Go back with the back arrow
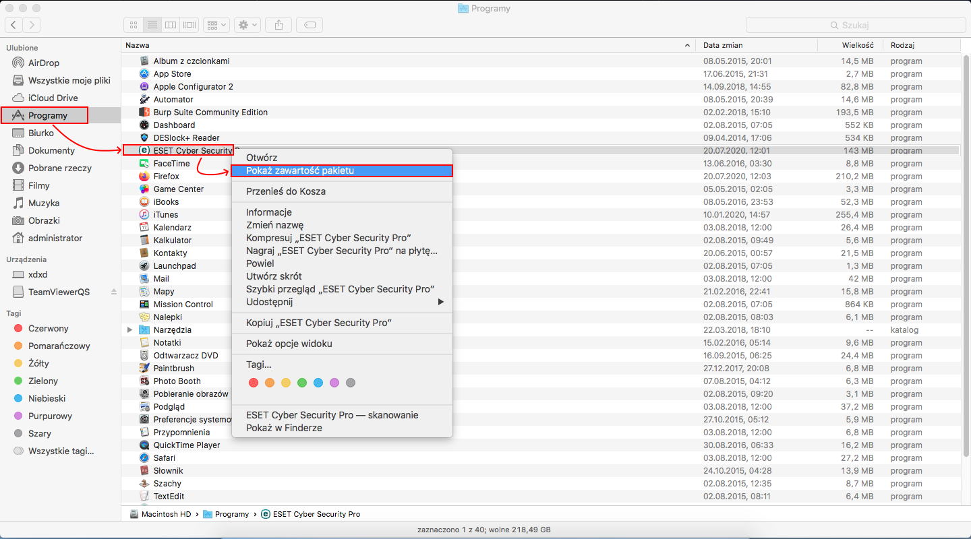Image resolution: width=971 pixels, height=539 pixels. (14, 25)
